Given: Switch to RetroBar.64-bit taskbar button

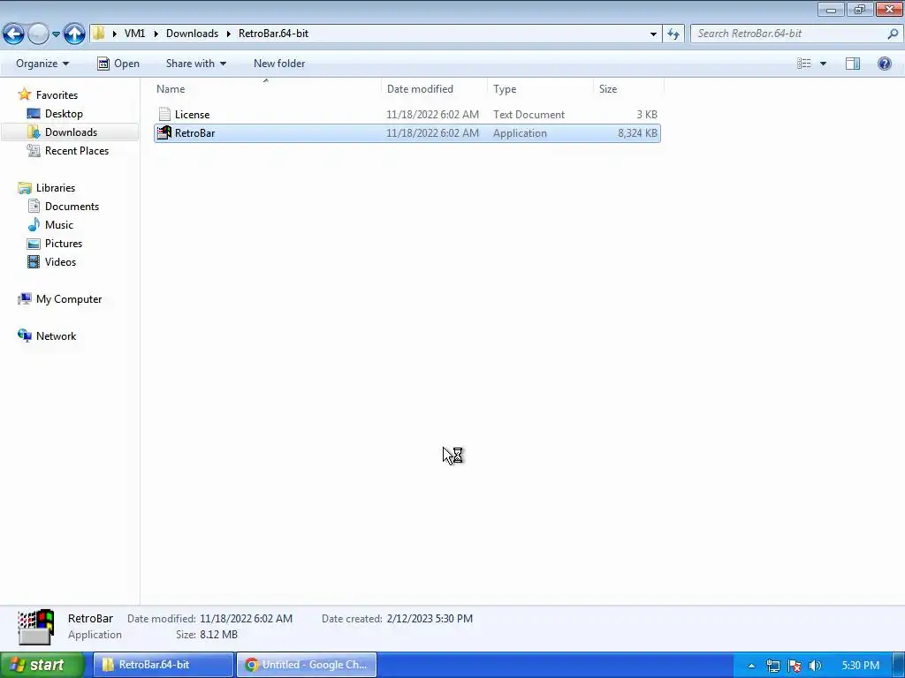Looking at the screenshot, I should (x=164, y=665).
